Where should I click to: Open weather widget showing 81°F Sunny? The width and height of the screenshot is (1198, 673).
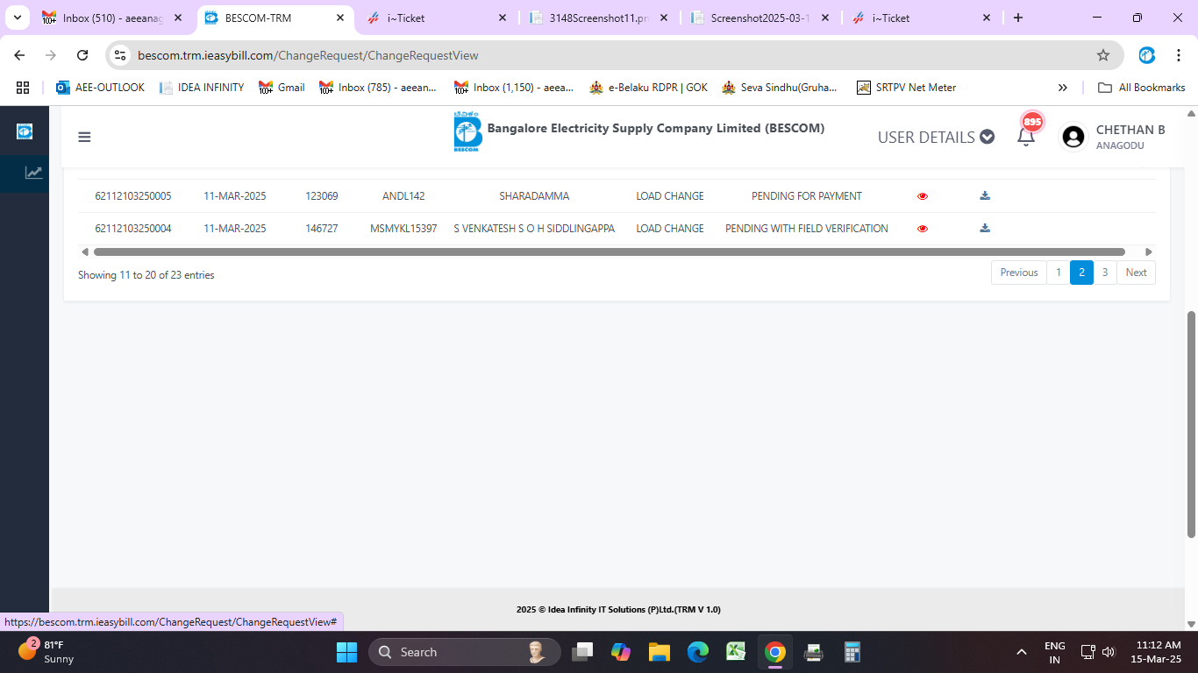46,652
